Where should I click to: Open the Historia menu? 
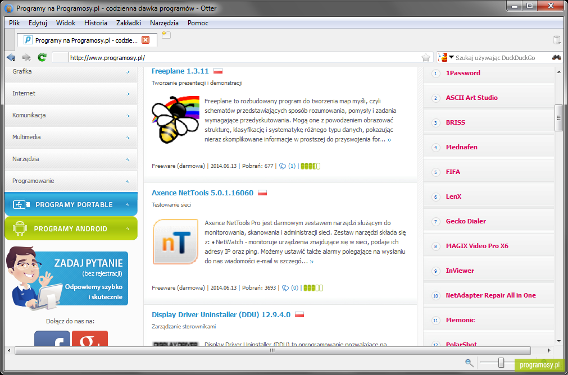(x=96, y=23)
